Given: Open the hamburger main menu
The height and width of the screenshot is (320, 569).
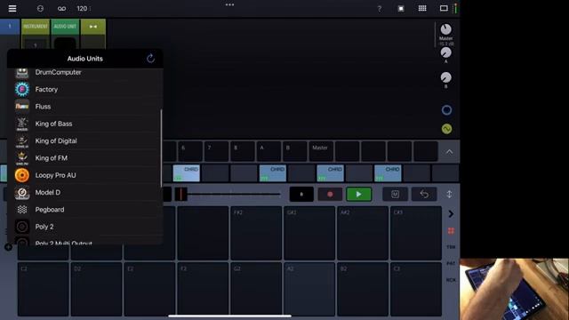Looking at the screenshot, I should (12, 8).
